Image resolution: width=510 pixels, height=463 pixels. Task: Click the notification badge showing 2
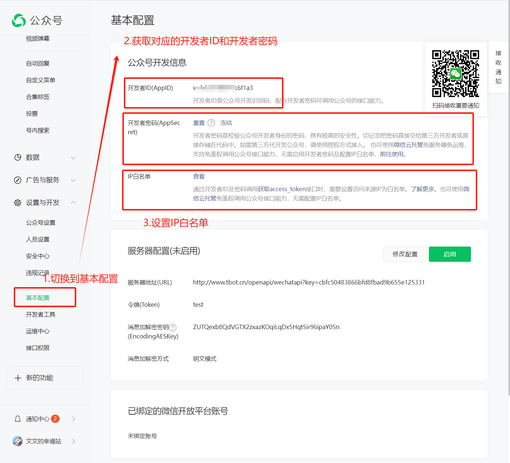pyautogui.click(x=55, y=419)
